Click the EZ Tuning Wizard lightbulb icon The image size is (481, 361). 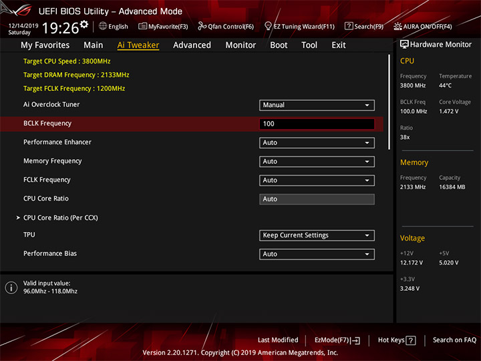point(268,26)
